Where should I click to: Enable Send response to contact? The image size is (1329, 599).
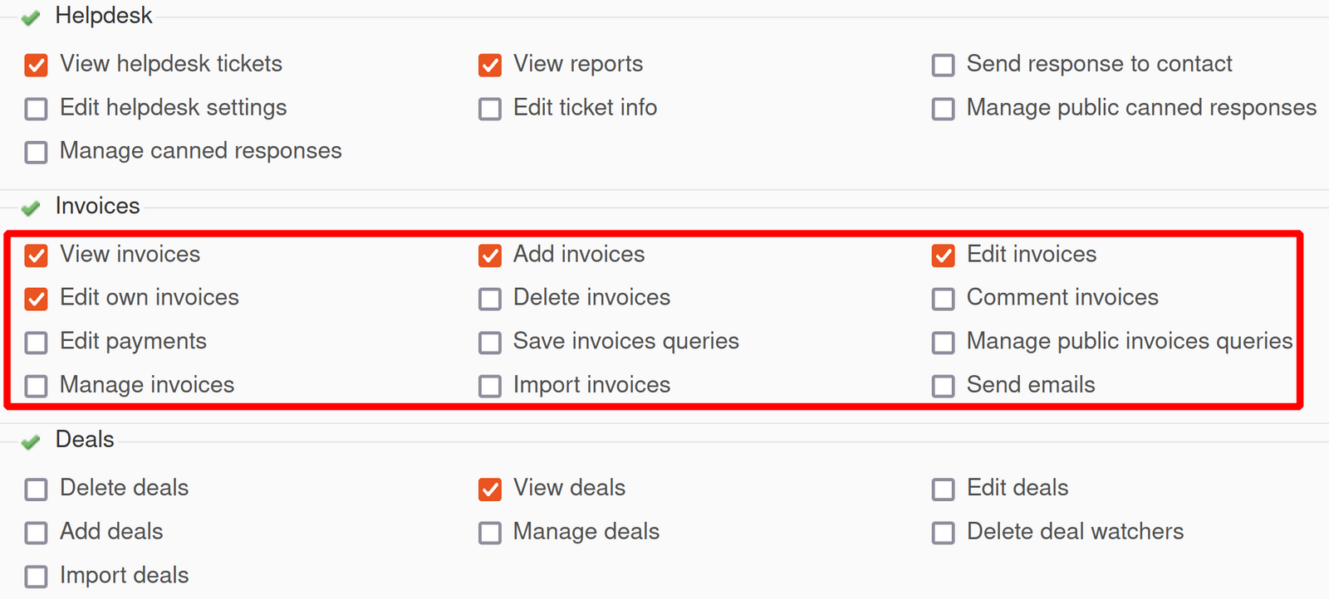(944, 65)
